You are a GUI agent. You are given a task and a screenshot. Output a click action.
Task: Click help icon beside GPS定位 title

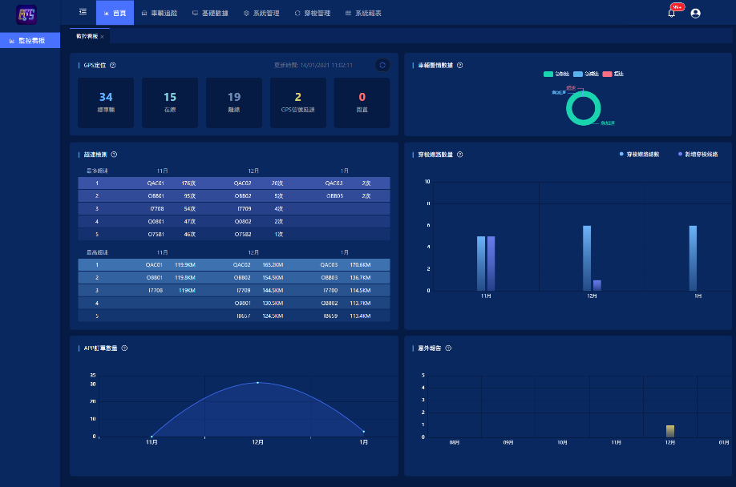[x=113, y=66]
